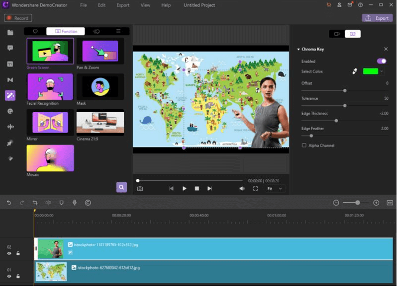Viewport: 397px width, 287px height.
Task: Undo the last action
Action: [x=9, y=203]
